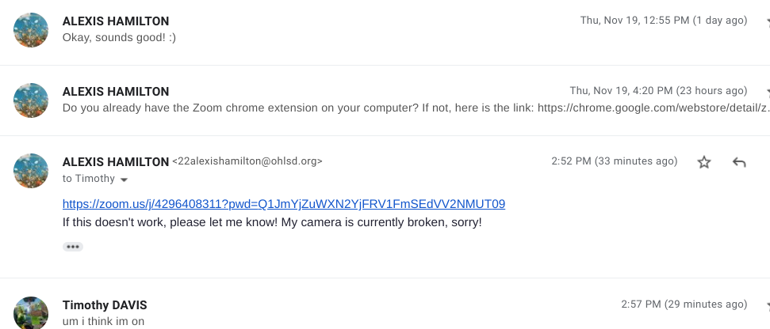Image resolution: width=770 pixels, height=329 pixels.
Task: Click ALEXIS HAMILTON name on the 12:55 PM message
Action: click(116, 21)
